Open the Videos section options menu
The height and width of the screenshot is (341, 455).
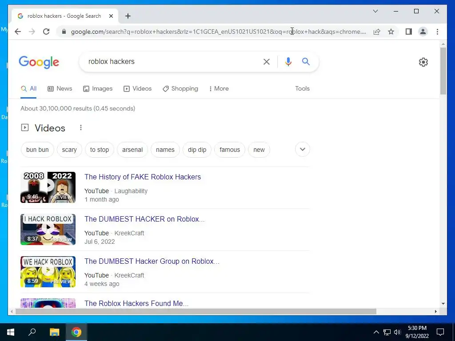click(x=81, y=127)
